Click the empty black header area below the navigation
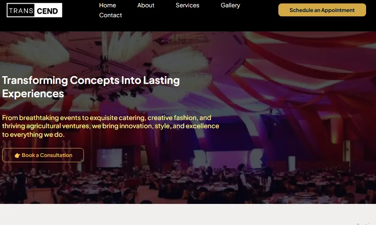Screen dimensions: 376x225 coord(188,26)
